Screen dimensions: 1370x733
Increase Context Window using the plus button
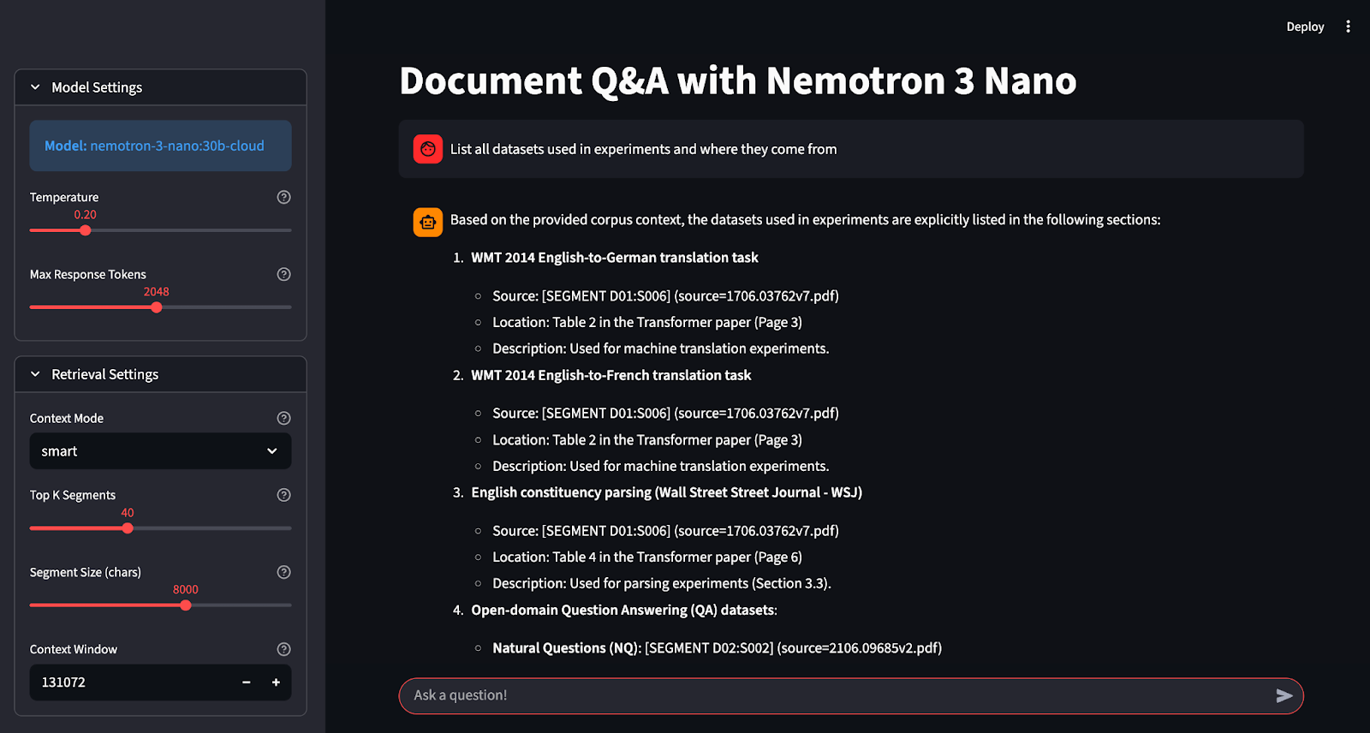[276, 682]
